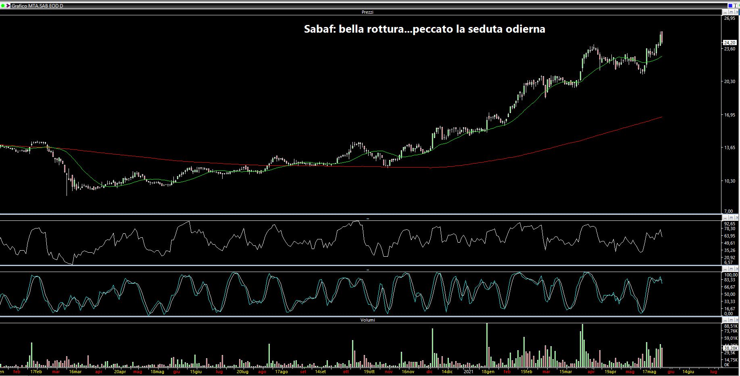Close the first oscillator pane below Prezzi
This screenshot has width=740, height=376.
coord(736,218)
